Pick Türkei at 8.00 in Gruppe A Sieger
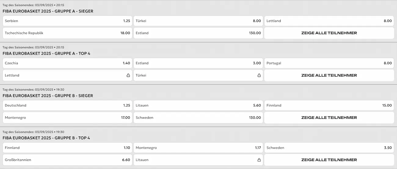 pos(198,21)
